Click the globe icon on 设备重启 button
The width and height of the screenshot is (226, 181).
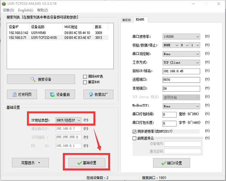click(53, 94)
